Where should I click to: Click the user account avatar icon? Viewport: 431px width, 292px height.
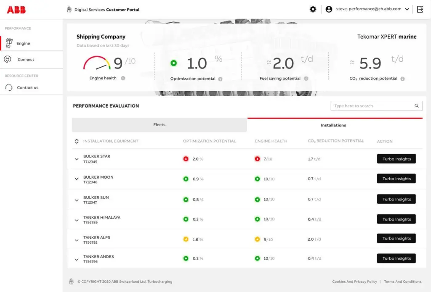coord(329,9)
